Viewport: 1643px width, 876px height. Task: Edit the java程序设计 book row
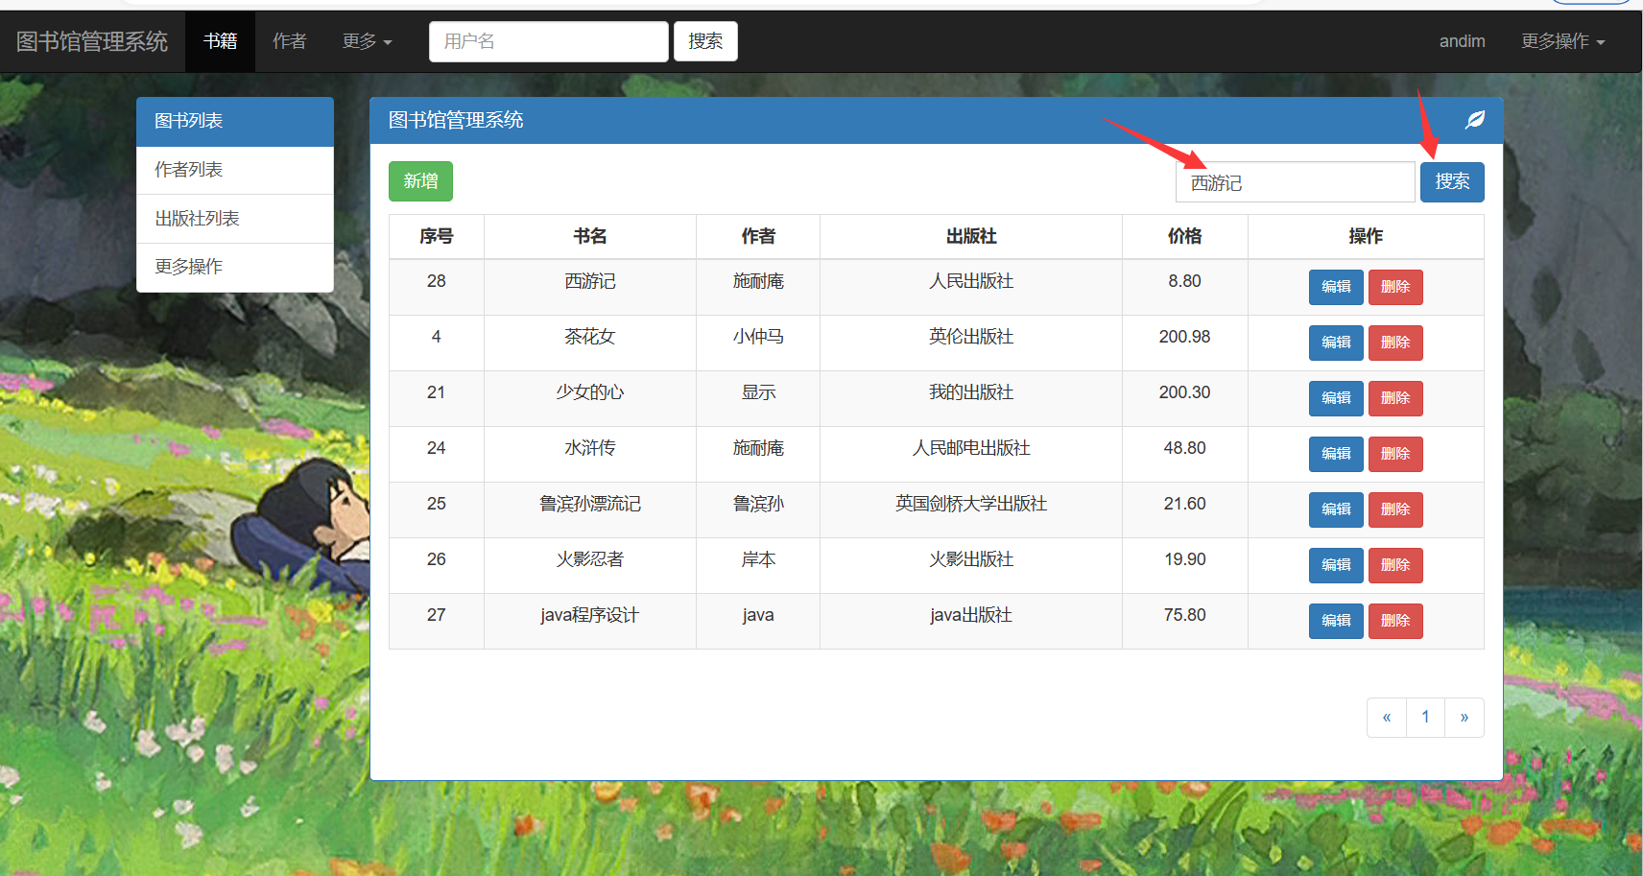point(1336,621)
